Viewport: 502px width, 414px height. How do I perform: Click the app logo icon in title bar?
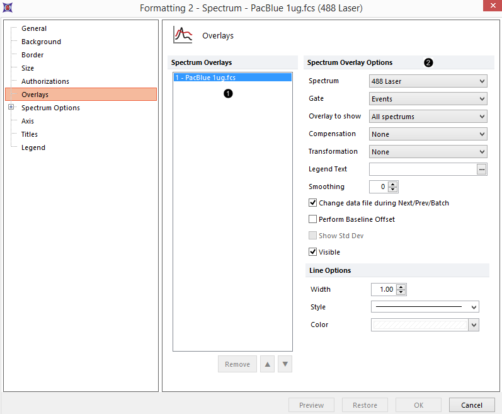(x=8, y=8)
